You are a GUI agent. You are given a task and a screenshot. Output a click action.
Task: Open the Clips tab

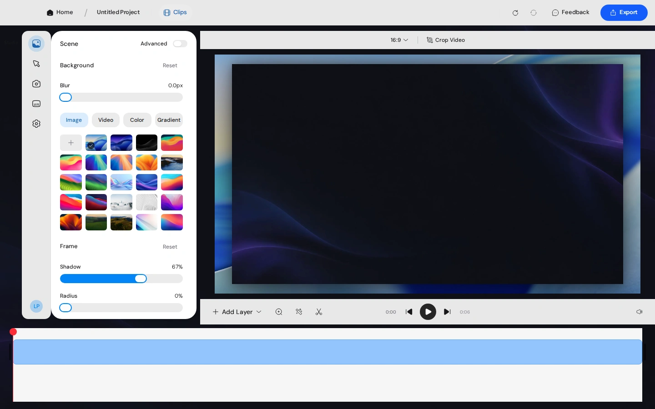point(175,12)
